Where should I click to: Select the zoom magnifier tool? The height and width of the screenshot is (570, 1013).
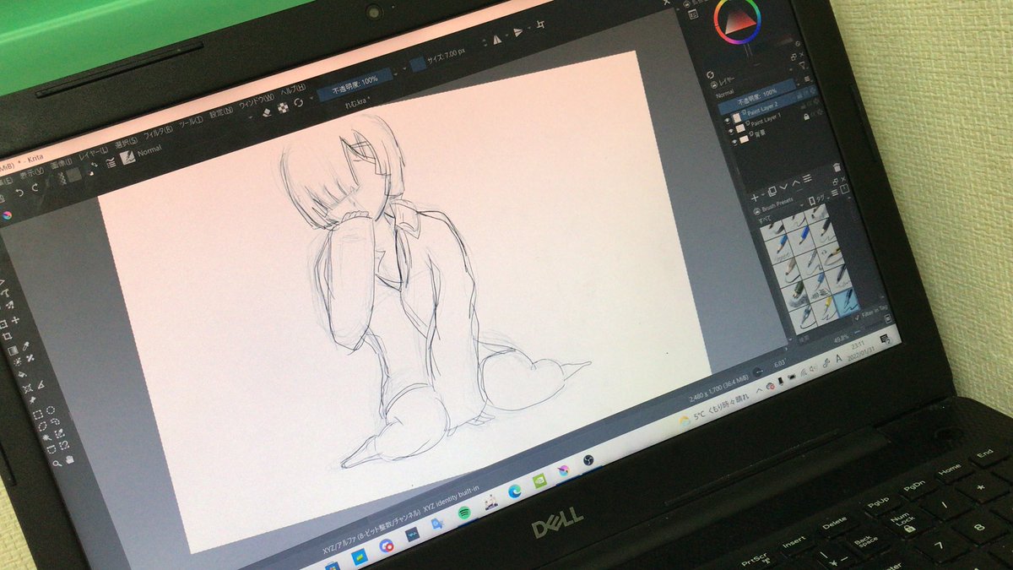57,464
